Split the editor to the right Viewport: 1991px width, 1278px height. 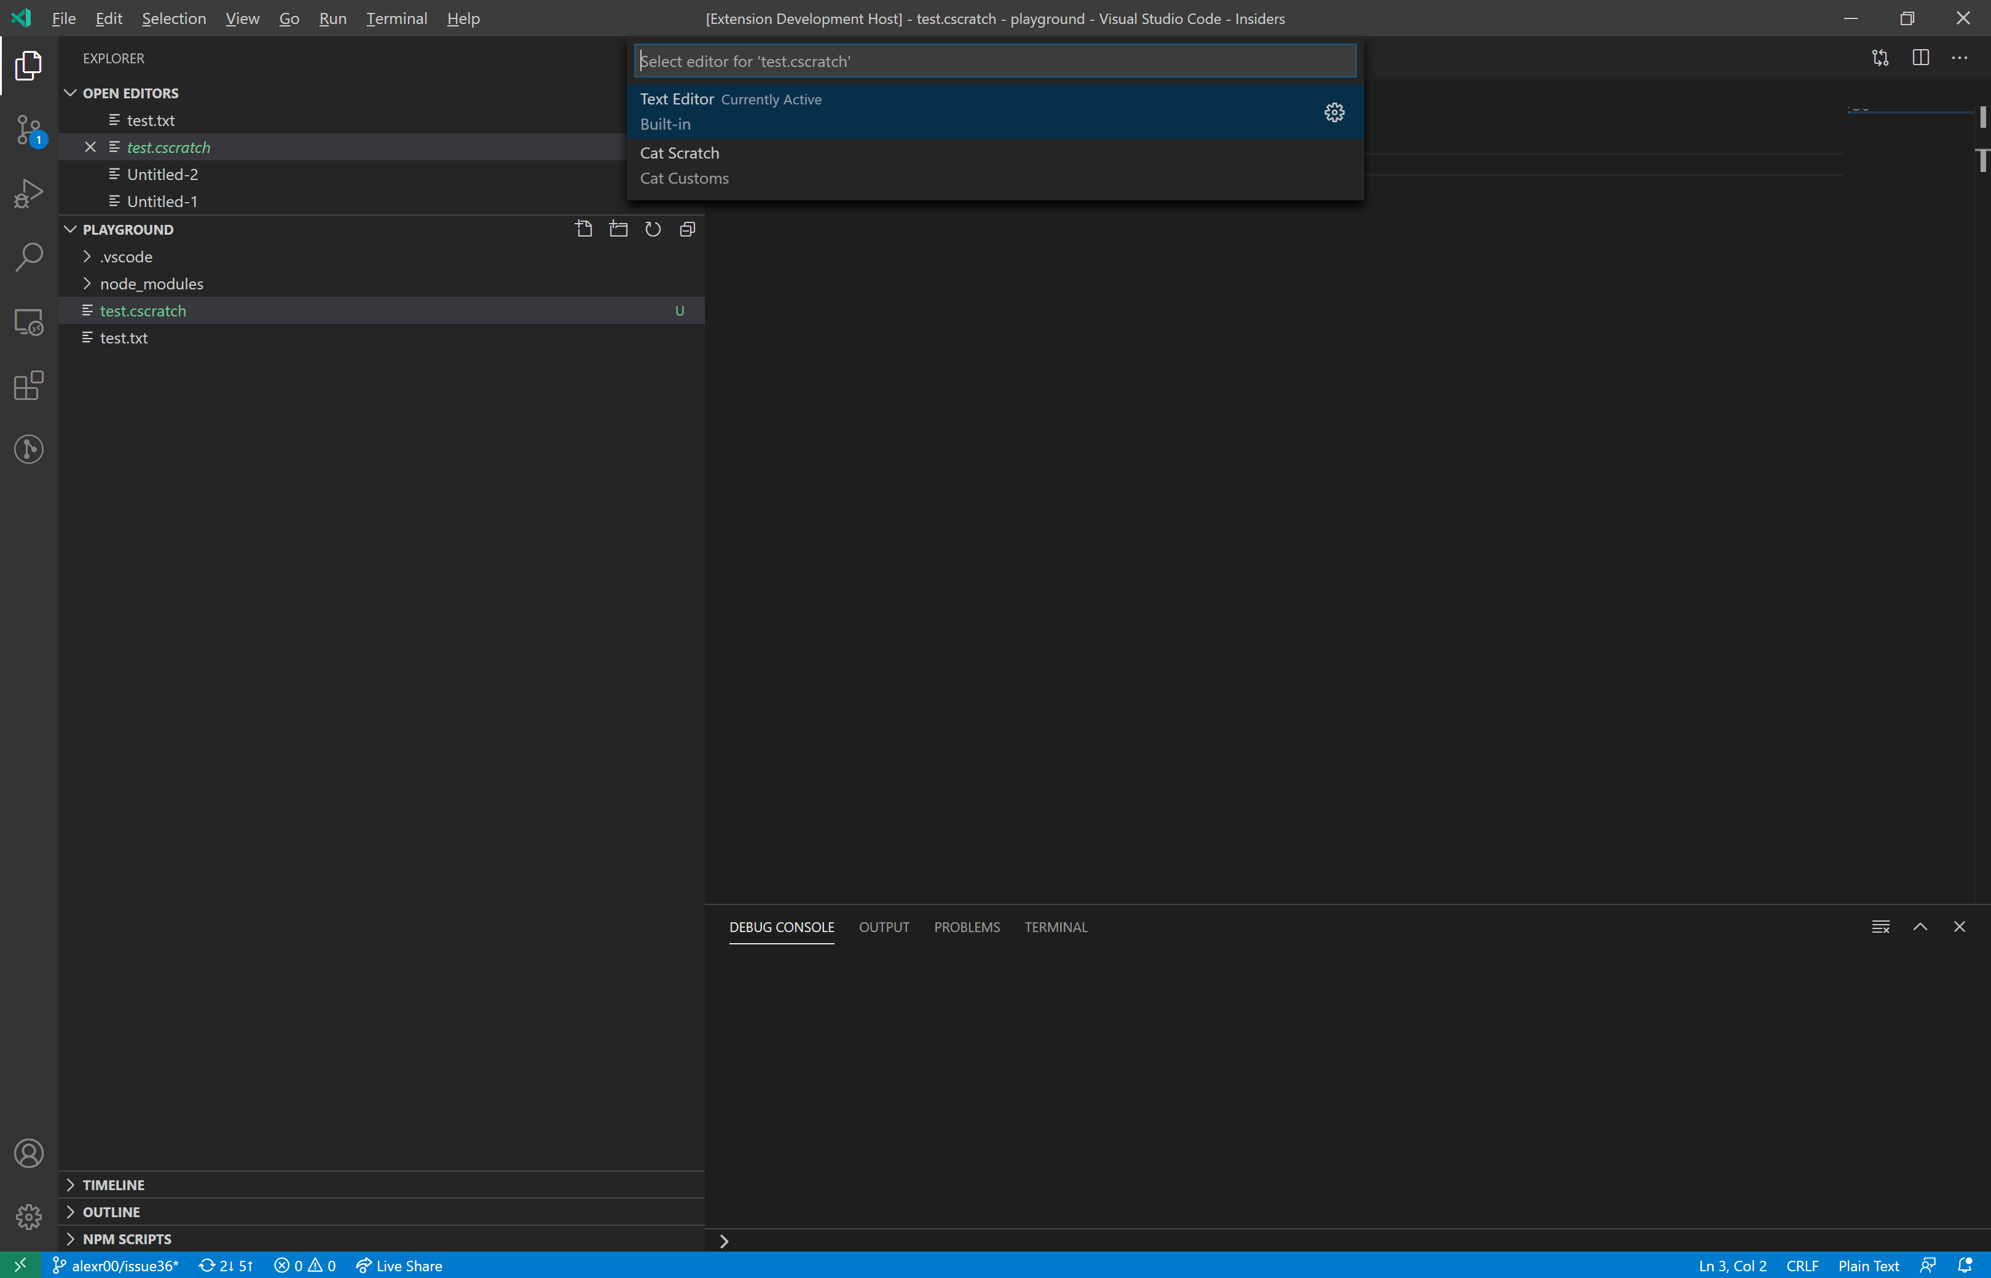(1922, 57)
